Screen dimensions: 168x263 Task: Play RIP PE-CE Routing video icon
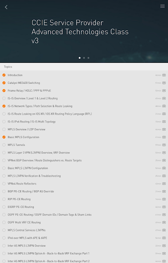coord(164,199)
